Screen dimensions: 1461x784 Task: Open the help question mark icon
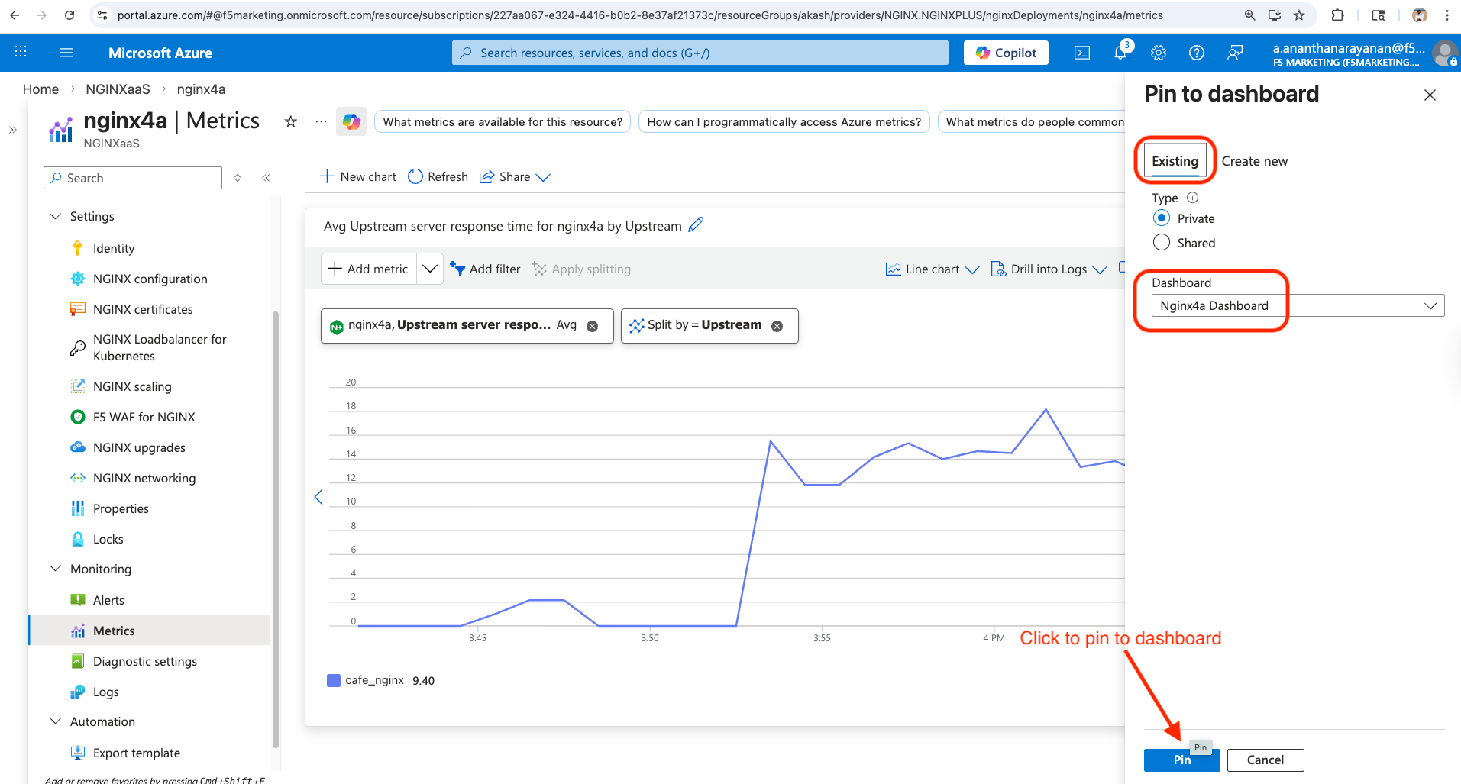[1197, 53]
